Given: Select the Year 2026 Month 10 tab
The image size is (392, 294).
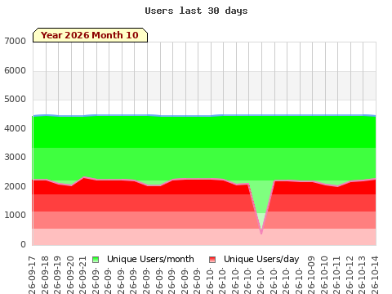Looking at the screenshot, I should click(90, 35).
